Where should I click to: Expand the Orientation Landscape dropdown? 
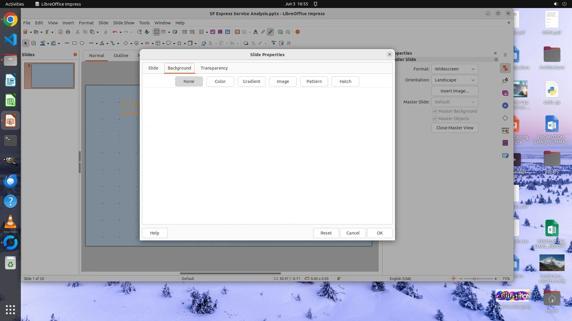point(455,80)
